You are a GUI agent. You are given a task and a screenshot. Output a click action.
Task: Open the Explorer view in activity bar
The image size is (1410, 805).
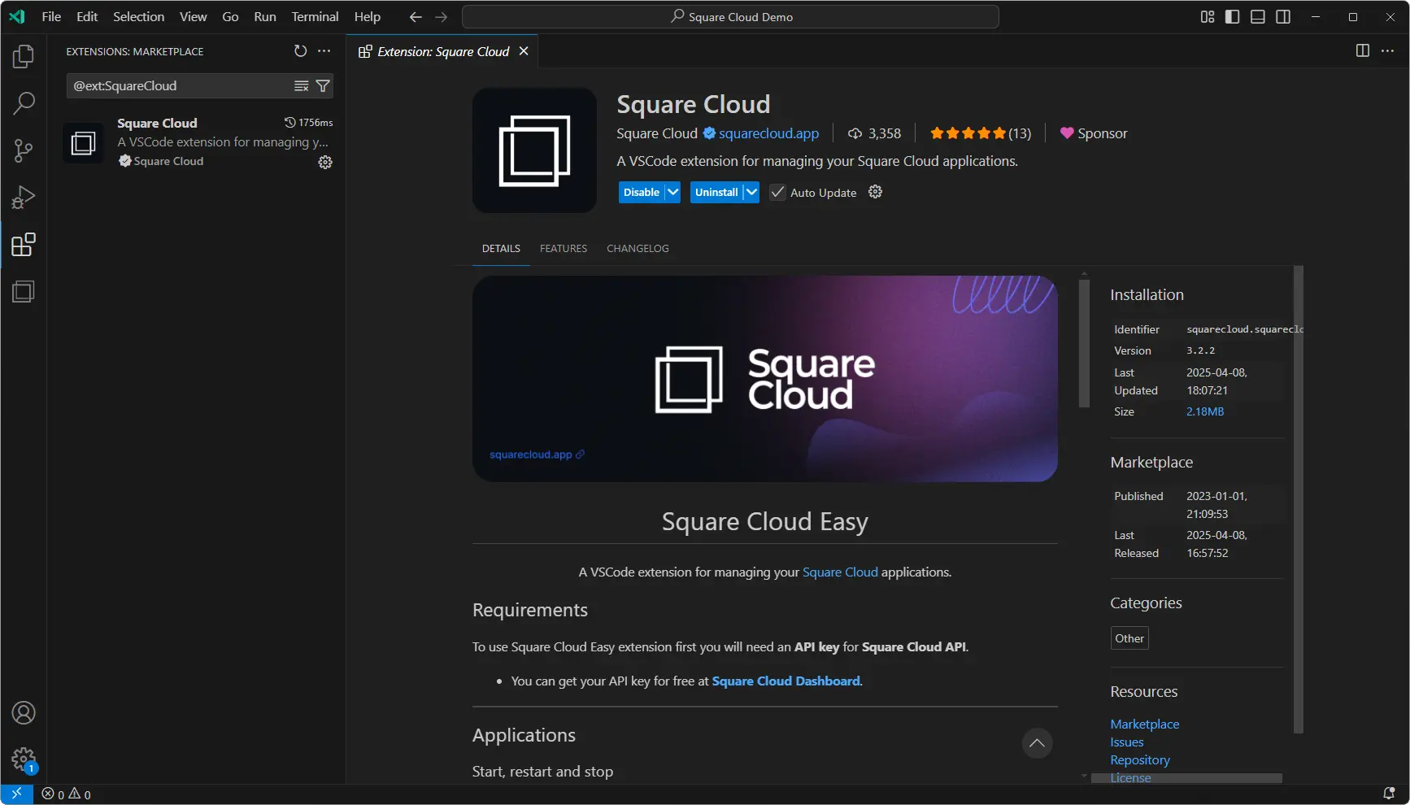tap(24, 56)
